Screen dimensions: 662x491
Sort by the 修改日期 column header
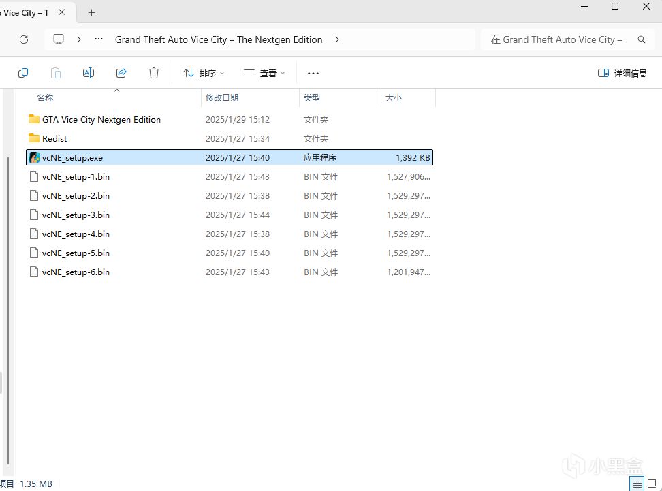[222, 97]
